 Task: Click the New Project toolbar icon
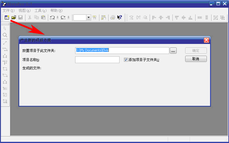click(7, 18)
